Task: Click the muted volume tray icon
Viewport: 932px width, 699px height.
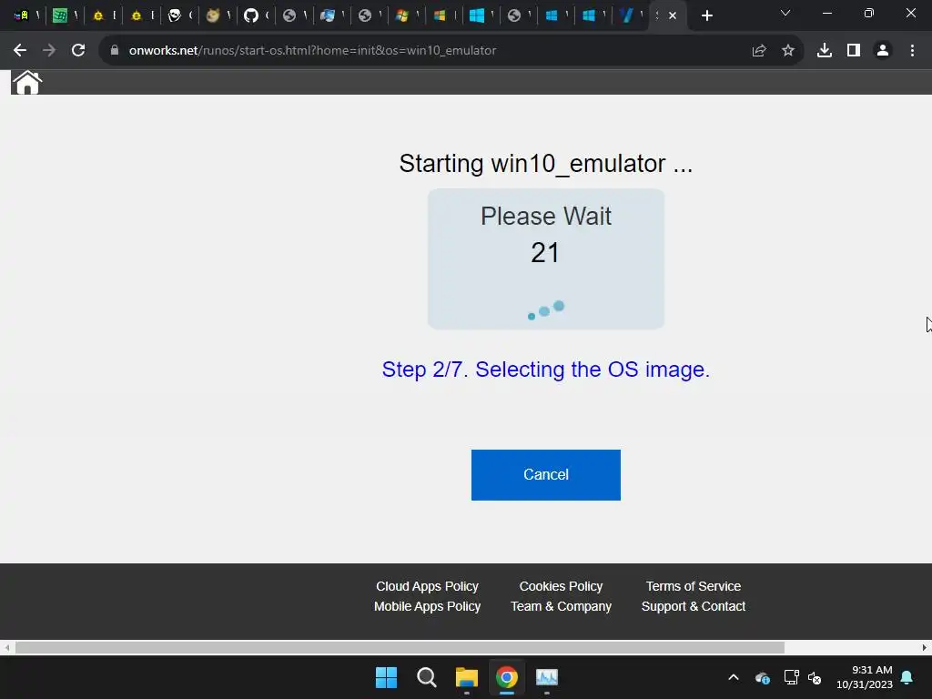Action: [815, 677]
